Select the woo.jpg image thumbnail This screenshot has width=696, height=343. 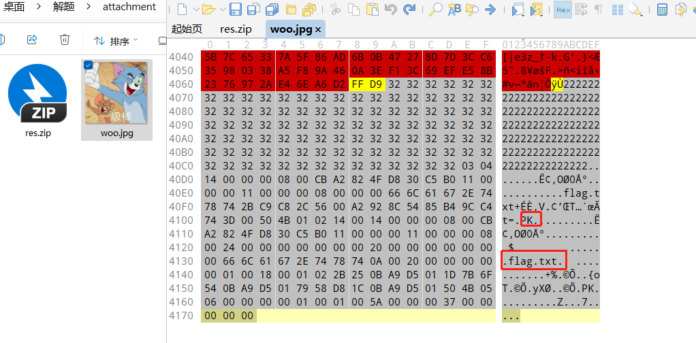pos(116,93)
